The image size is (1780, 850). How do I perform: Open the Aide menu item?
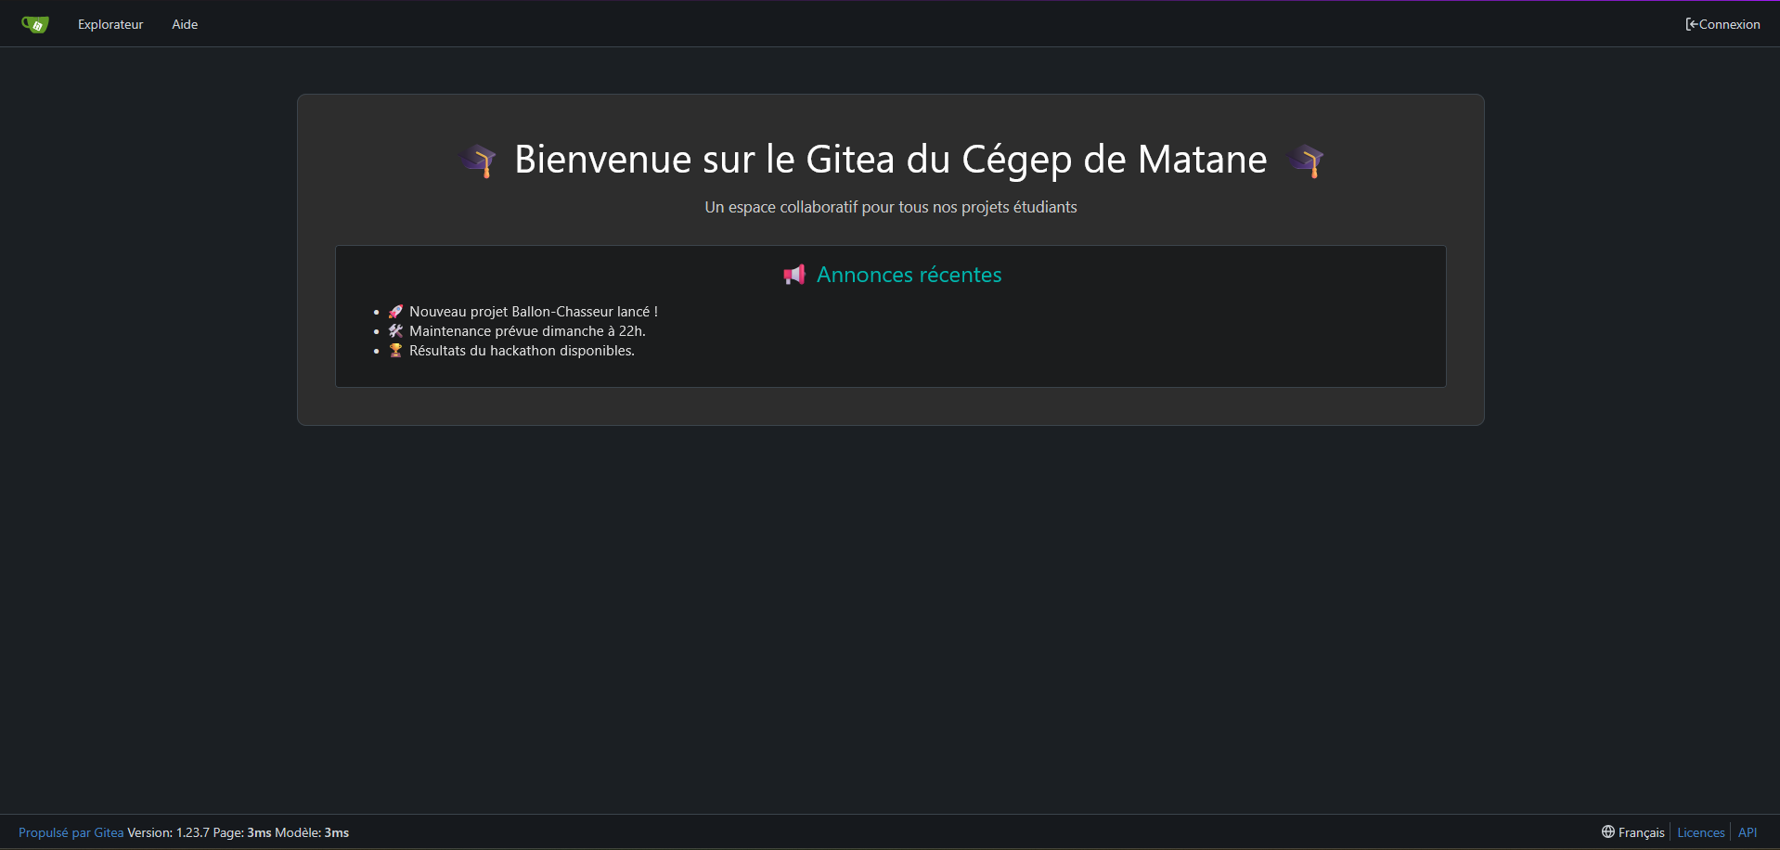click(185, 24)
